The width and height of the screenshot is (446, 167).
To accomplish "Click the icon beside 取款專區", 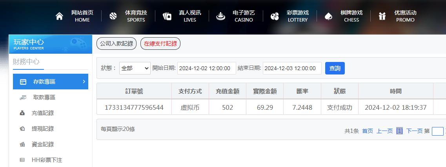I will click(x=23, y=97).
